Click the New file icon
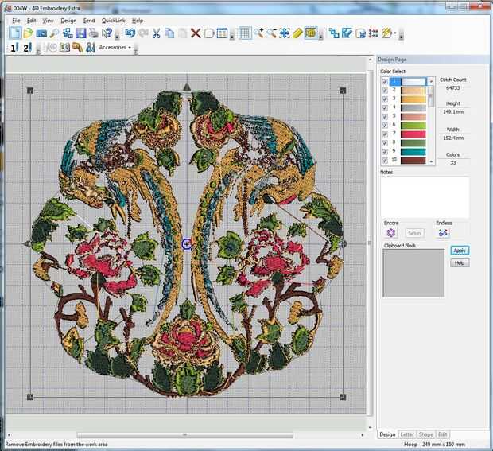The width and height of the screenshot is (493, 451). click(15, 33)
